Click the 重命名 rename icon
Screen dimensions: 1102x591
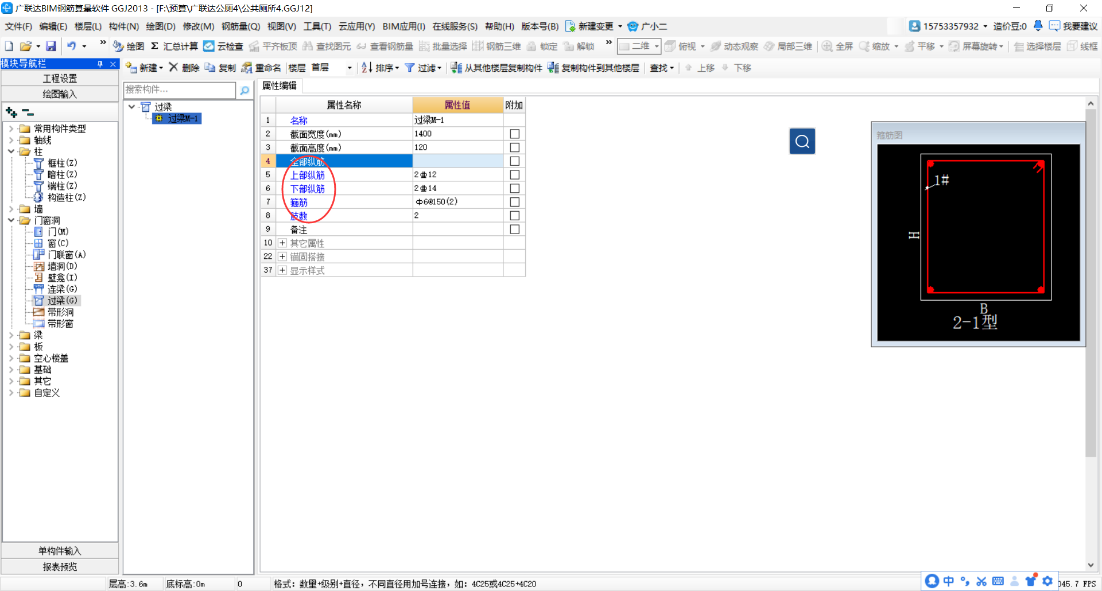coord(247,68)
